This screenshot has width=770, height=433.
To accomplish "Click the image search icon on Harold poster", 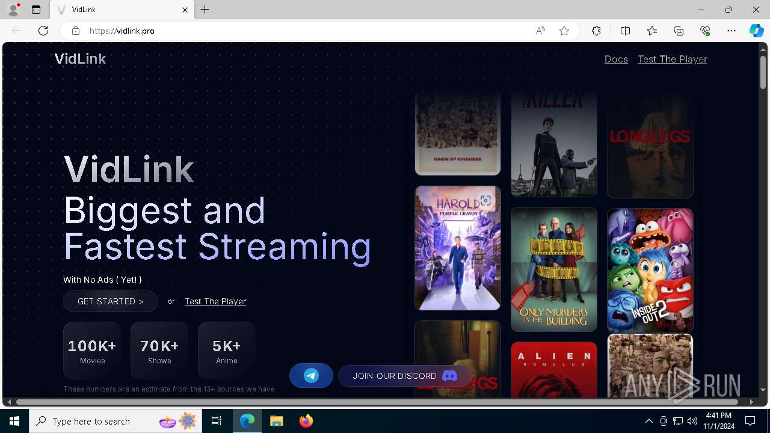I will click(x=485, y=201).
